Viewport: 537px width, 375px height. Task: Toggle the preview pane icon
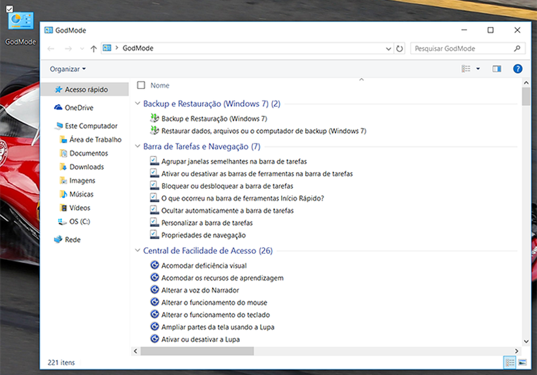497,69
